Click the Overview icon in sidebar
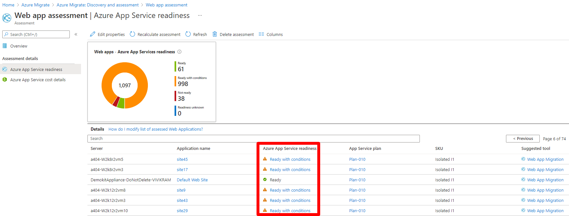Screen dimensions: 569x216 5,46
